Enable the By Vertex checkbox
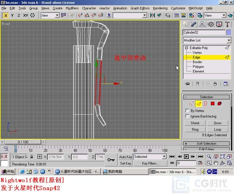This screenshot has height=195, width=234. point(187,111)
